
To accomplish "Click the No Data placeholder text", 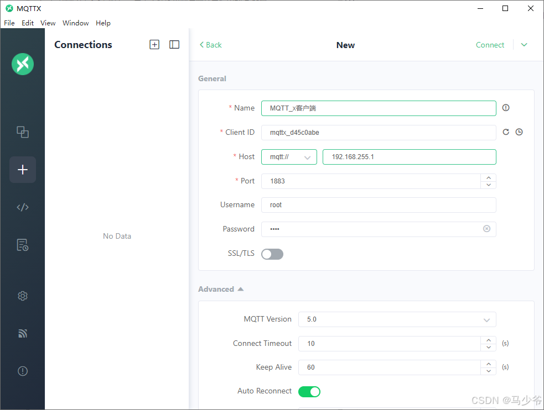I will click(x=117, y=236).
